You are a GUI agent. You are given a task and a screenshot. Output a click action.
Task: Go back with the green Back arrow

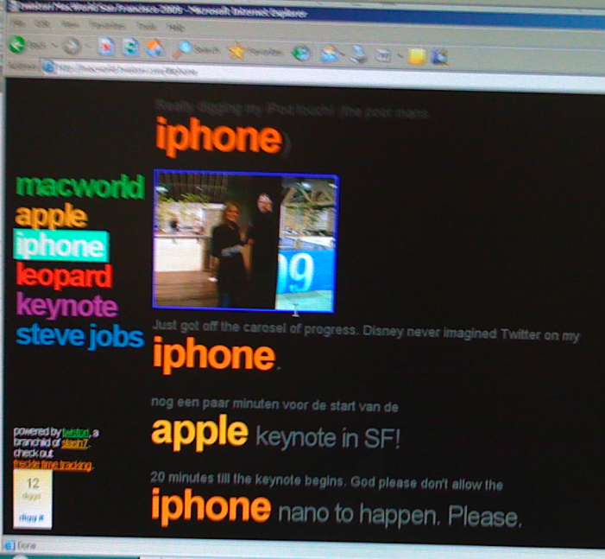[x=17, y=45]
